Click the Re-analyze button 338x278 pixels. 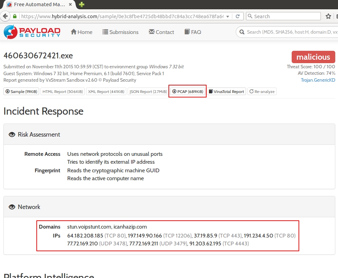[x=262, y=91]
